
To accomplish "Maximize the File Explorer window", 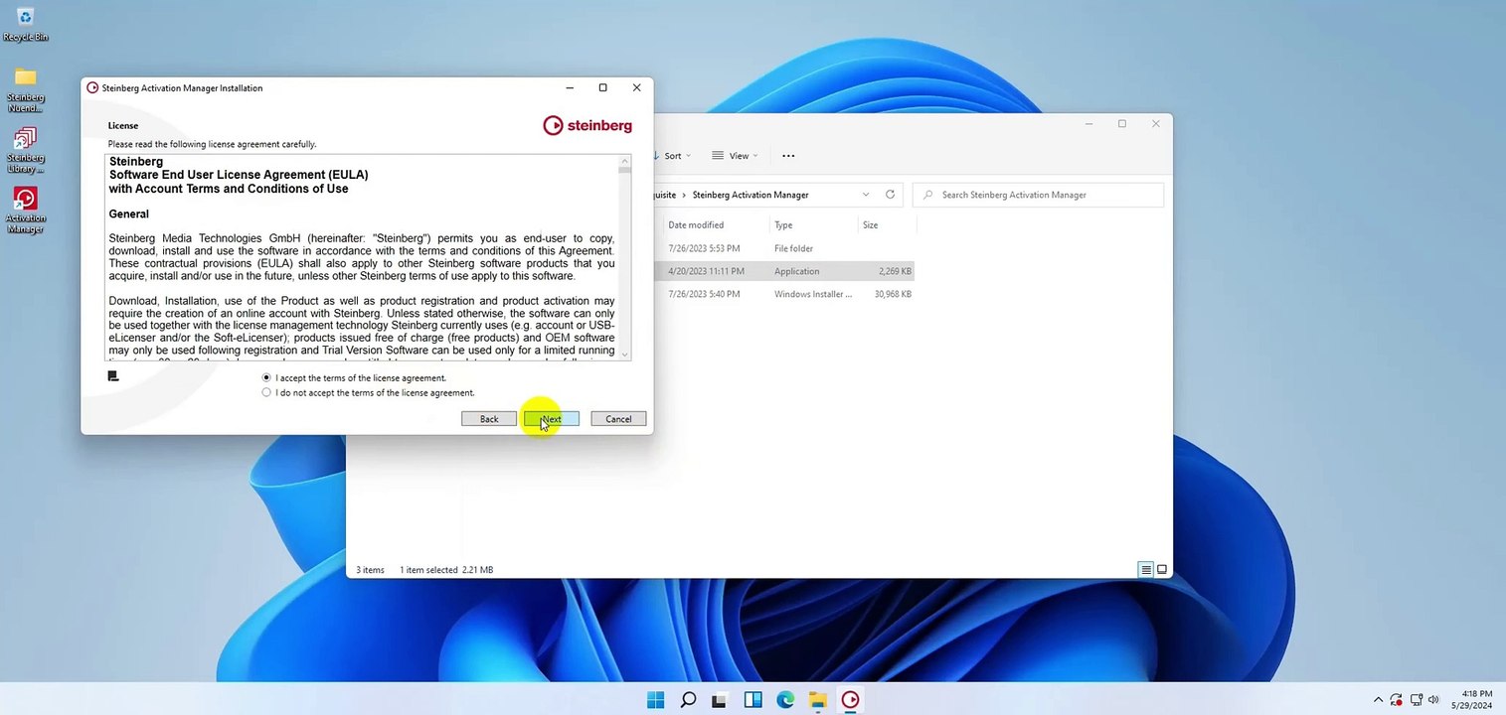I will point(1122,124).
